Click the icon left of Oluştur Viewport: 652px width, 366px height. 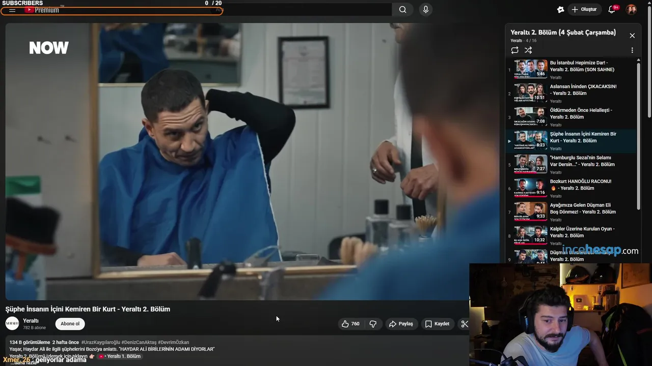(560, 10)
